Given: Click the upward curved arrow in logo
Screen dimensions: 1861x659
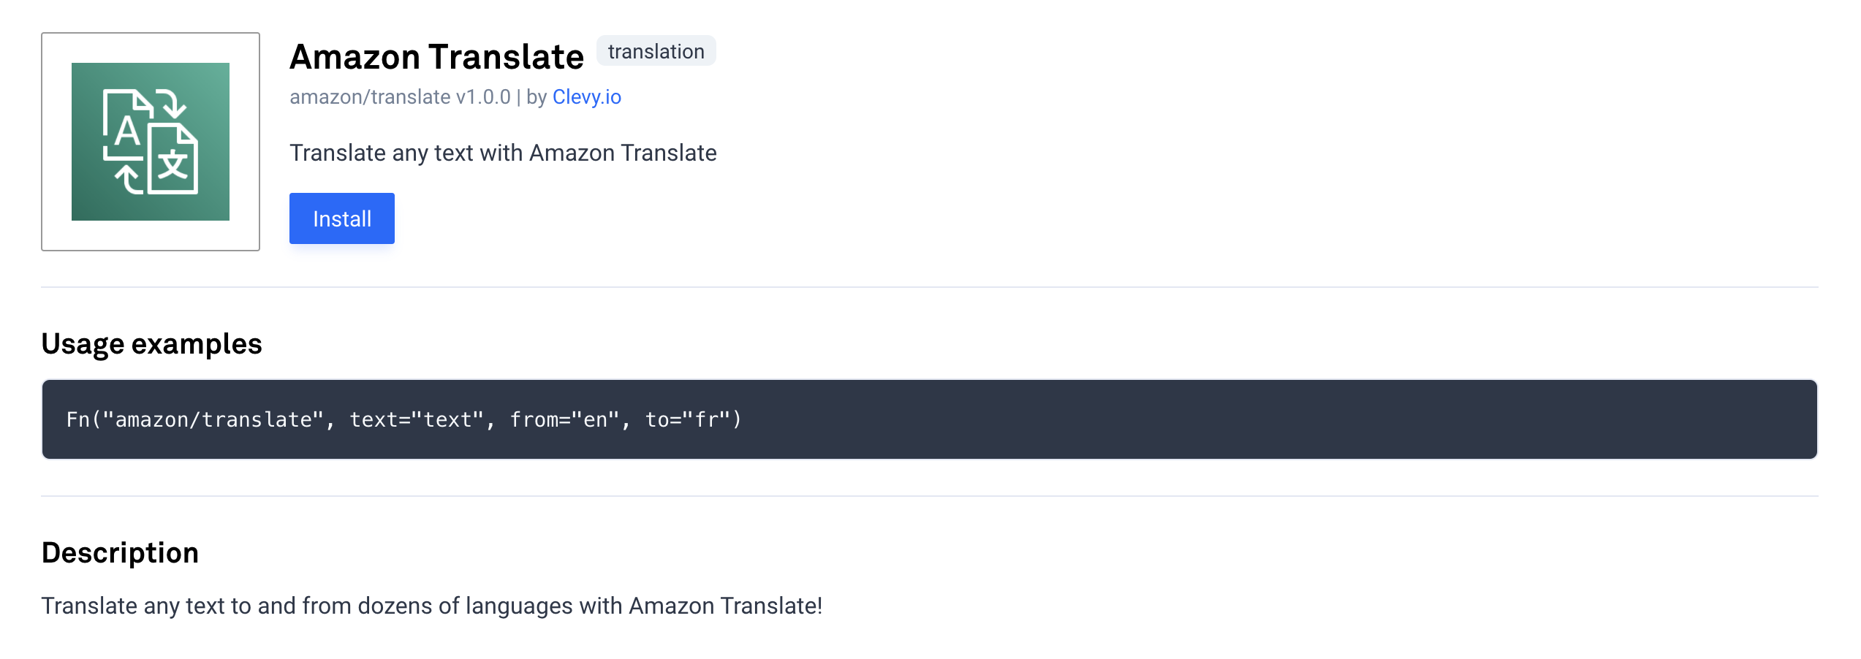Looking at the screenshot, I should click(x=128, y=179).
